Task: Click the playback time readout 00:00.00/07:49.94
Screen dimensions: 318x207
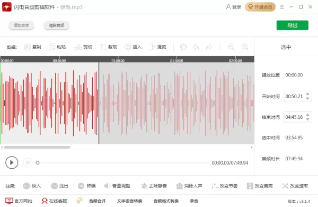Action: click(x=230, y=163)
